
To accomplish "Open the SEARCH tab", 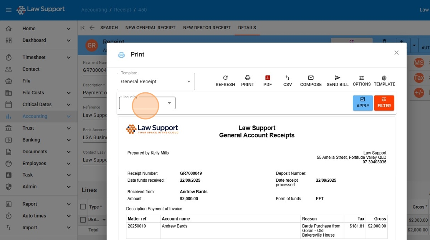I will coord(109,28).
